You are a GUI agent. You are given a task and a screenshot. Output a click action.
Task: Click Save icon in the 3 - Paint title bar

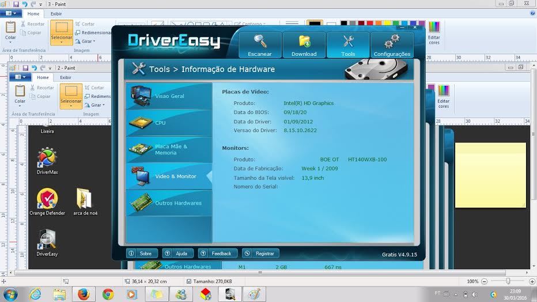pyautogui.click(x=16, y=4)
